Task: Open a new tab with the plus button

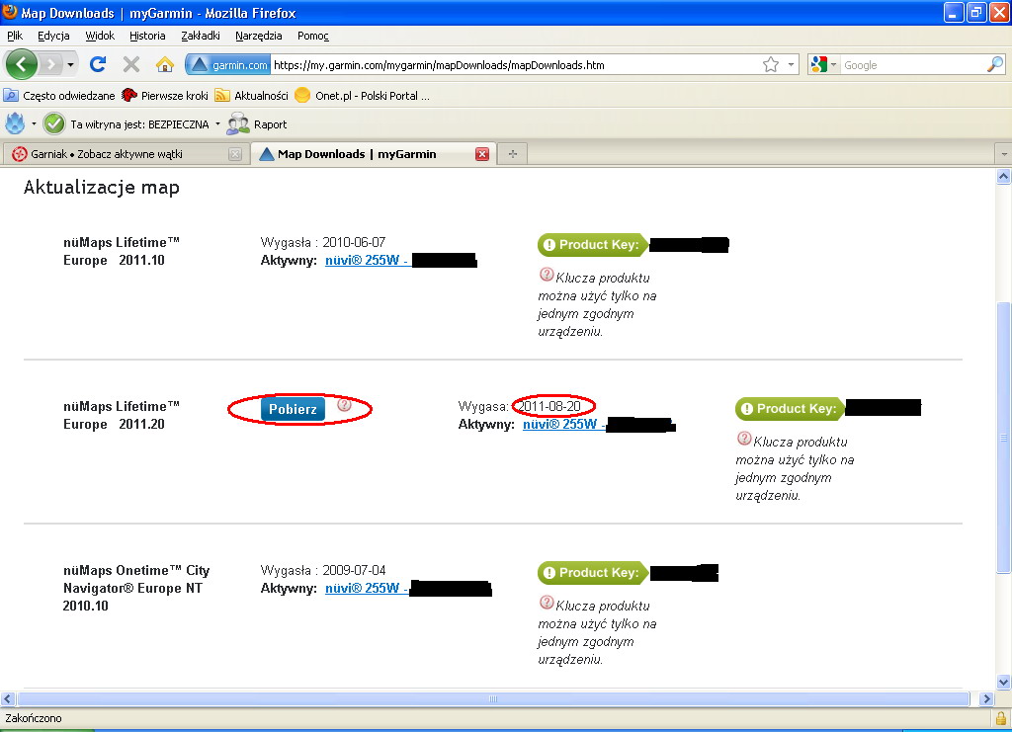Action: [513, 154]
